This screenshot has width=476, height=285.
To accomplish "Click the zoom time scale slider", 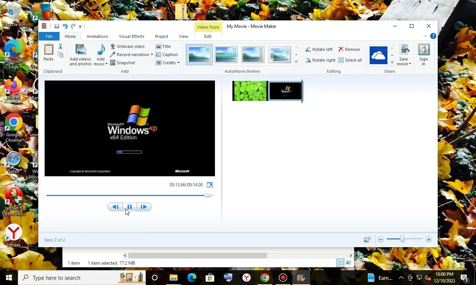I will click(x=402, y=239).
